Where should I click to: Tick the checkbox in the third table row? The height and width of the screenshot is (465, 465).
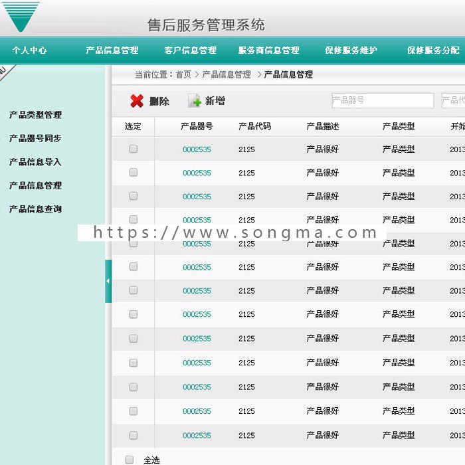134,196
